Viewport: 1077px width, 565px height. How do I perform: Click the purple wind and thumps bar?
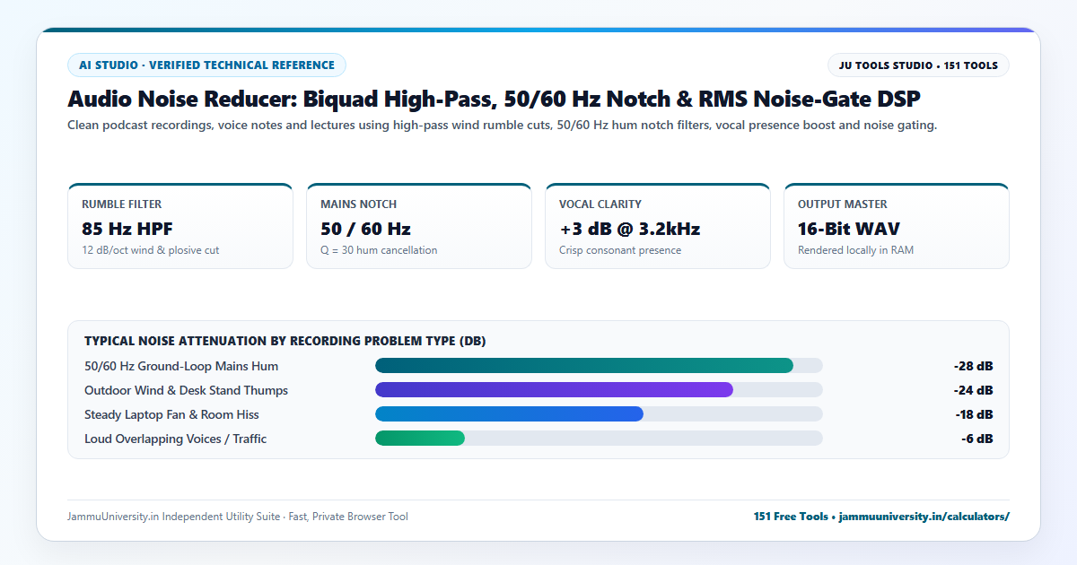point(554,390)
